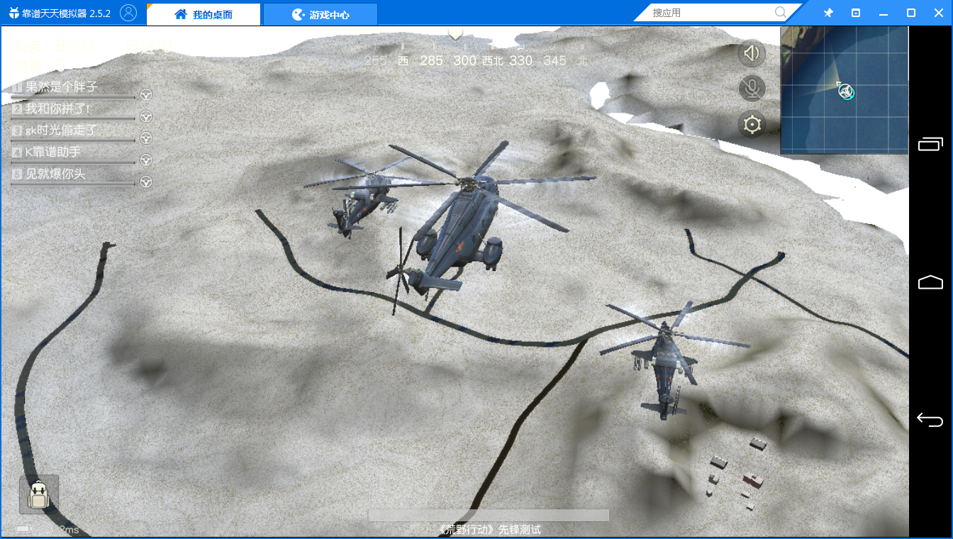Click the compass heading 西北
953x539 pixels.
click(x=492, y=61)
